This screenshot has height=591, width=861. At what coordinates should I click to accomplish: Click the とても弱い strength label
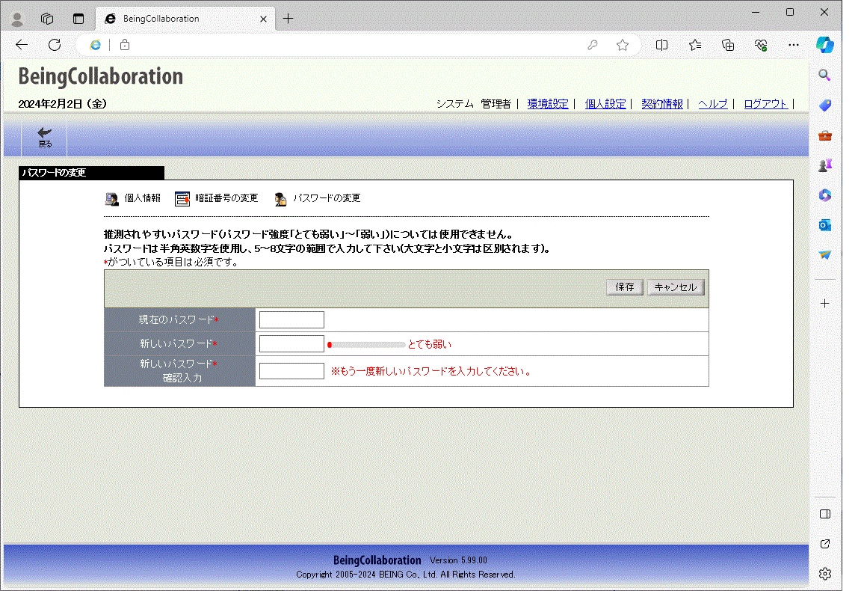[x=430, y=344]
